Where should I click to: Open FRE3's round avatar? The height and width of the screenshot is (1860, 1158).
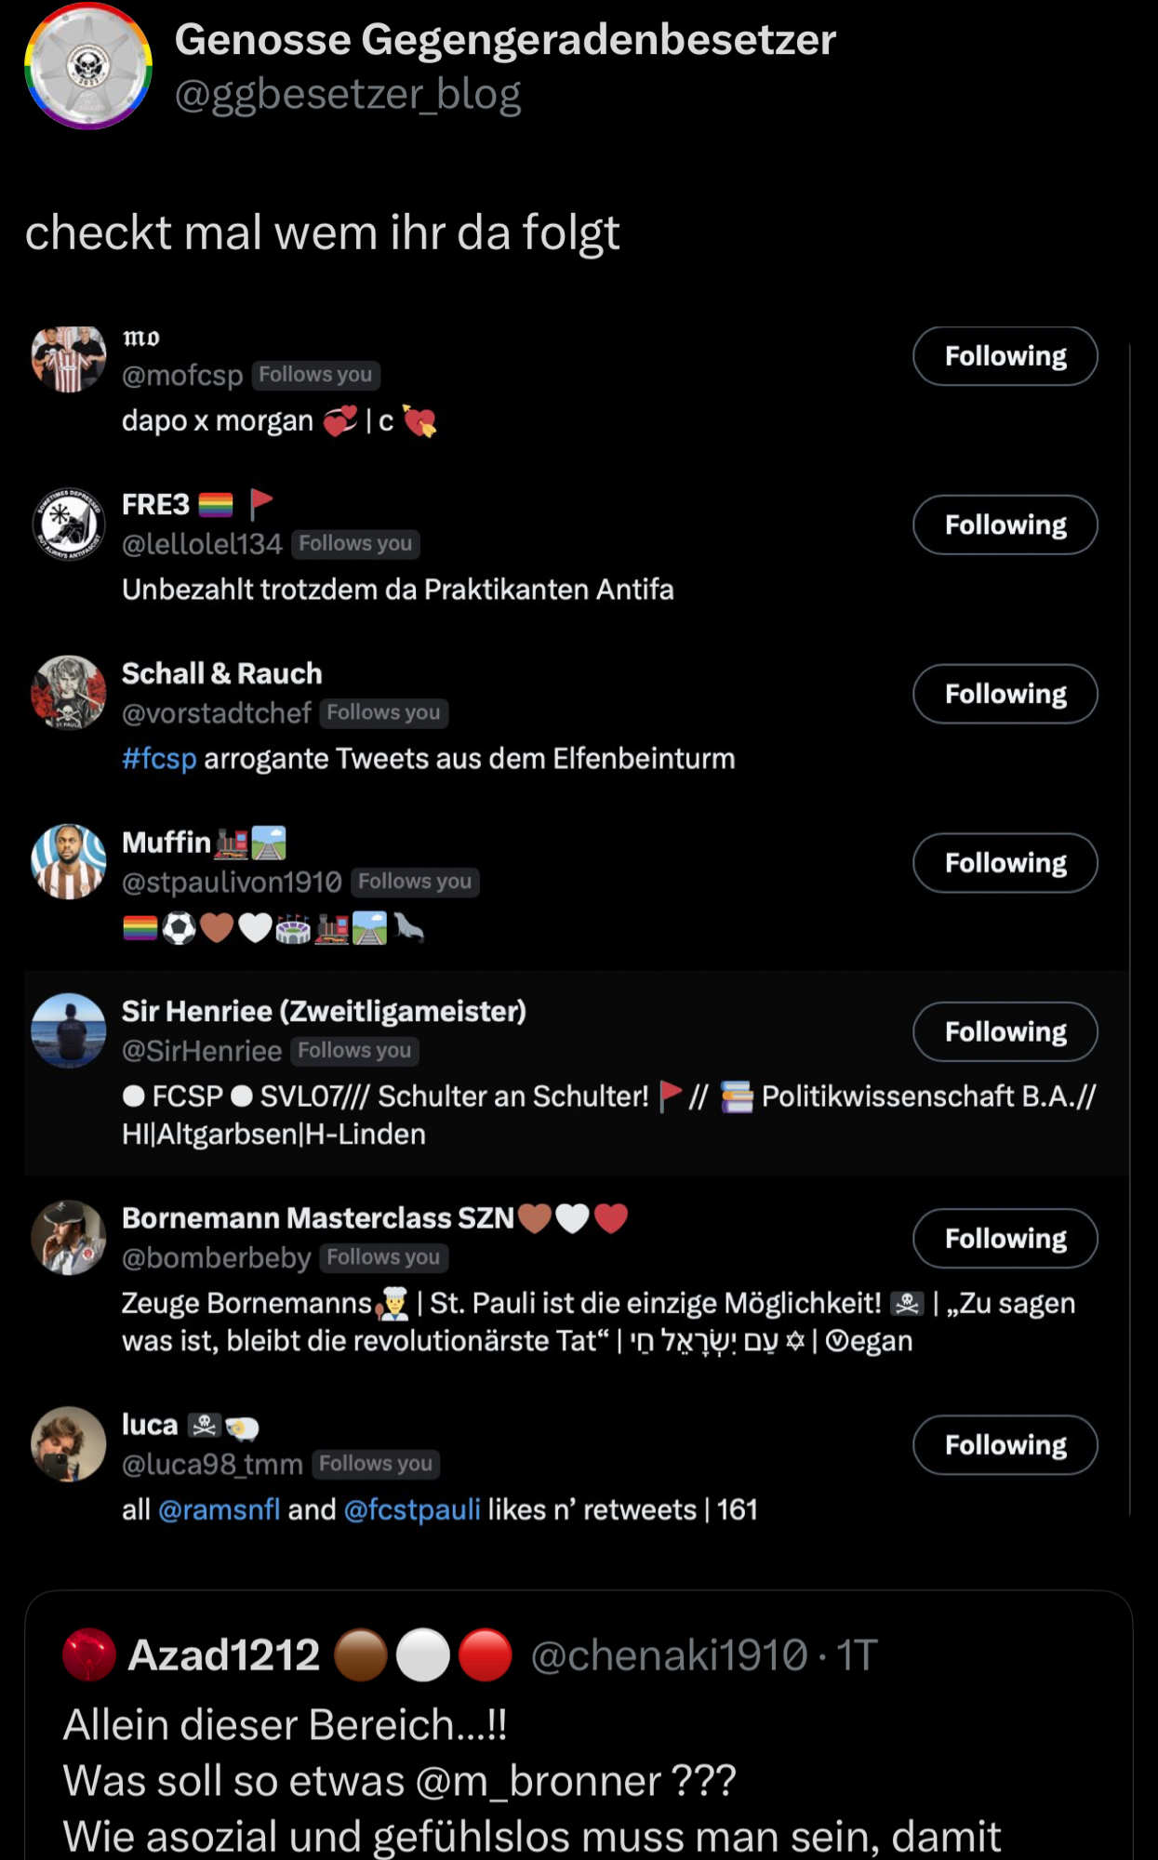point(69,525)
